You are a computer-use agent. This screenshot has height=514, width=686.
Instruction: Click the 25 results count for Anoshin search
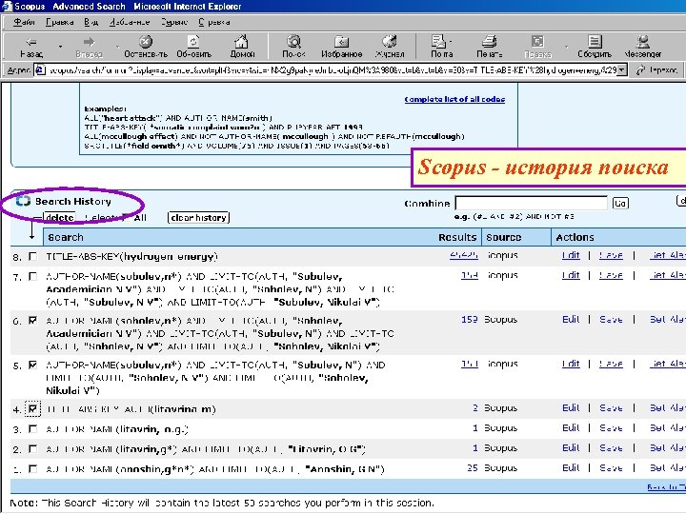(x=472, y=468)
